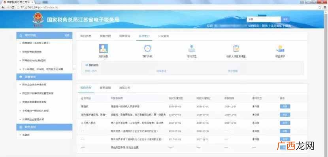This screenshot has width=328, height=157.
Task: Expand the 套餐业务 section header
Action: [44, 77]
